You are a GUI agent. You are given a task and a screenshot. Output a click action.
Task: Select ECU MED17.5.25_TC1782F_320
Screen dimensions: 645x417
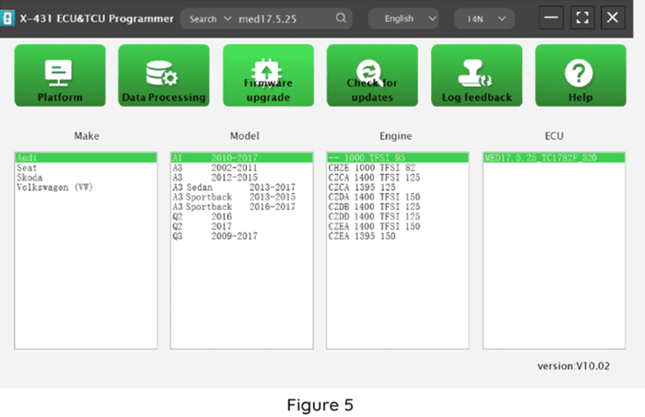(554, 158)
